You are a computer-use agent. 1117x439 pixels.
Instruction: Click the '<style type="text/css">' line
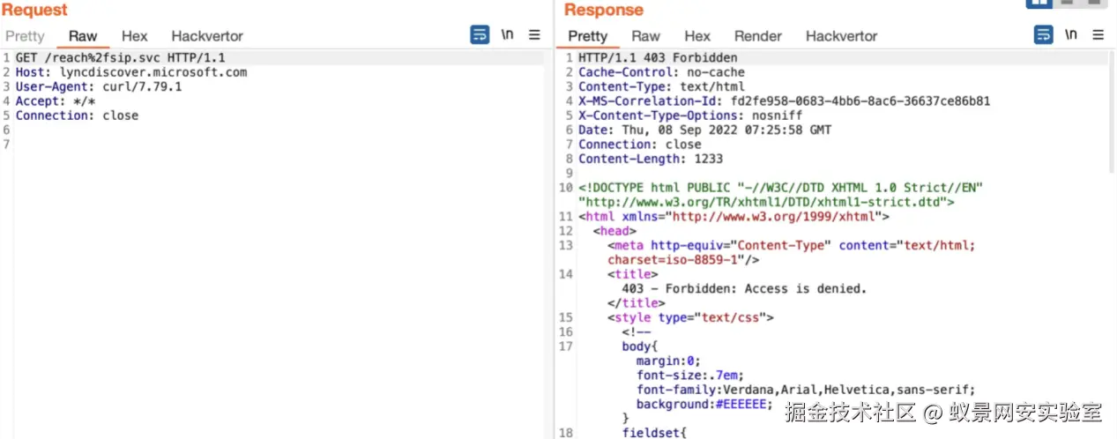click(x=690, y=317)
